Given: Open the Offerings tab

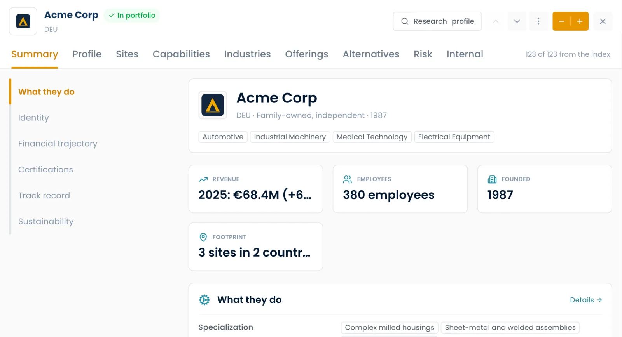Looking at the screenshot, I should pyautogui.click(x=307, y=54).
